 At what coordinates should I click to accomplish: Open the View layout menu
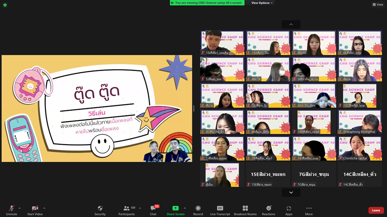(378, 4)
